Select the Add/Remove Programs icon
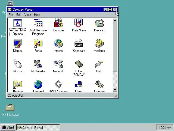Image resolution: width=174 pixels, height=131 pixels. coord(38,23)
